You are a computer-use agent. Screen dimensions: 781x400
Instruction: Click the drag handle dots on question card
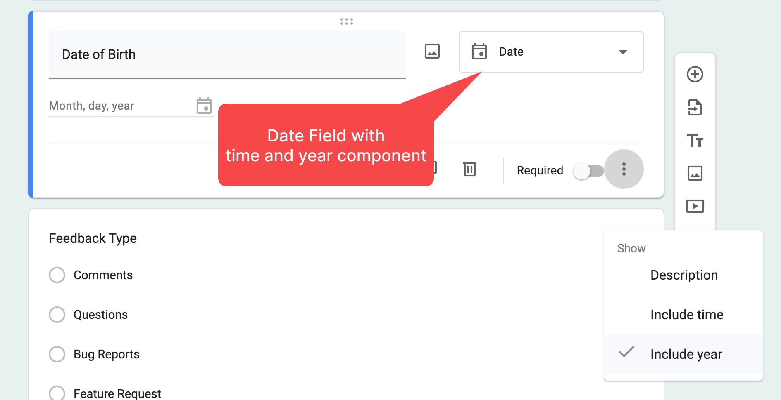tap(346, 21)
